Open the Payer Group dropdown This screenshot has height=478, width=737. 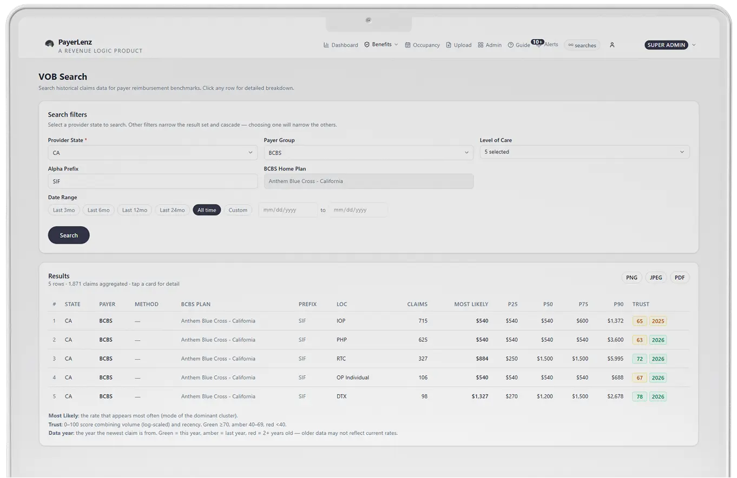(368, 152)
